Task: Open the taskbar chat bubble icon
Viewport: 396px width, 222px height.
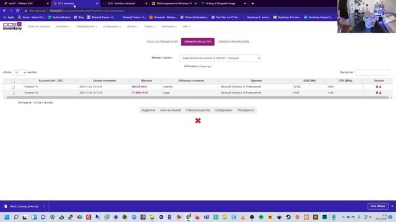Action: coord(43,217)
